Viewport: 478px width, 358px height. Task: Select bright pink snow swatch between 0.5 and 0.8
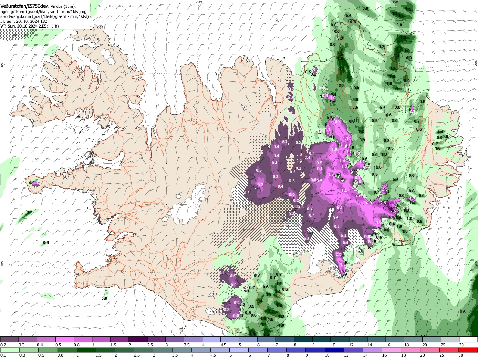(64, 340)
